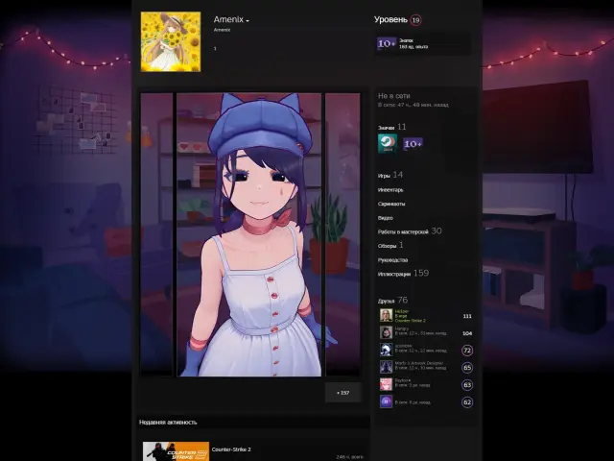Click the level 19 circle badge
Image resolution: width=614 pixels, height=461 pixels.
[x=414, y=19]
